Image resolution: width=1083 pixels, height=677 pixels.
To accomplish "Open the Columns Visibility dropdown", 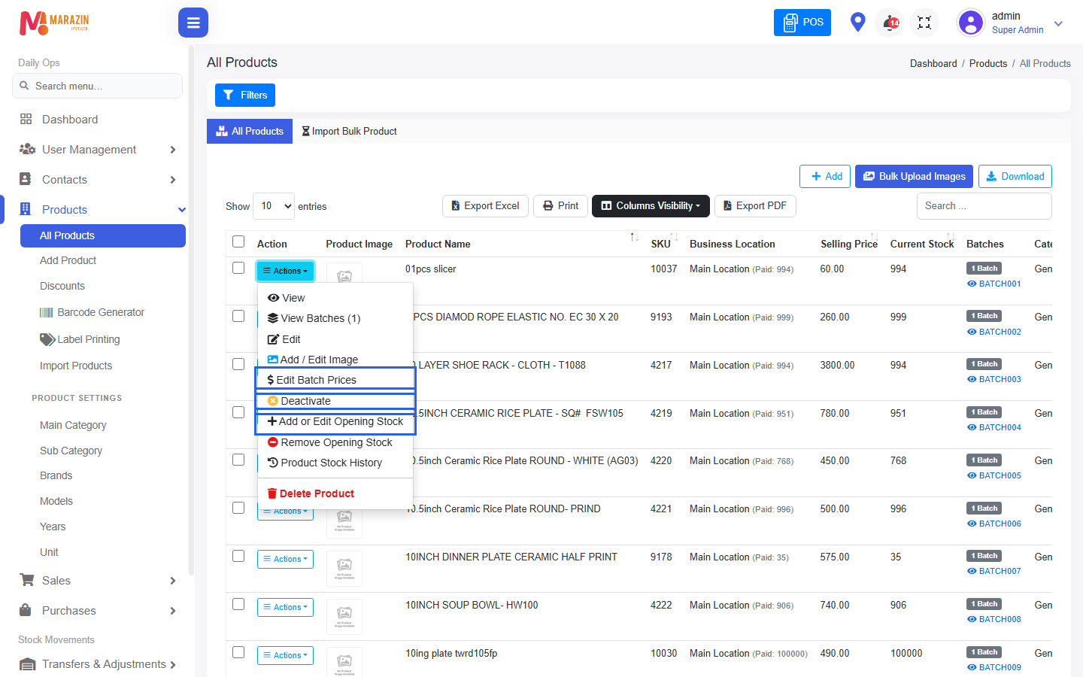I will (x=651, y=205).
